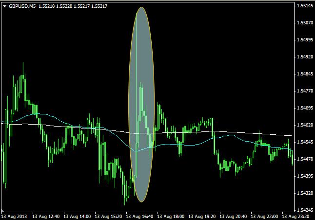Click the 1.54770 price level on axis
316x220 pixels.
pyautogui.click(x=305, y=91)
